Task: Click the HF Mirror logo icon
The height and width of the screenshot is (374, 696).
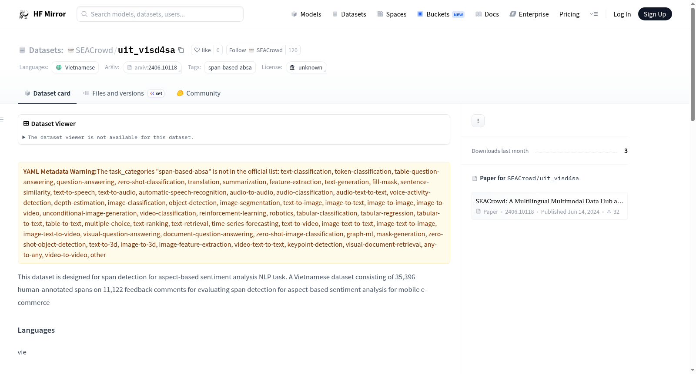Action: point(24,14)
